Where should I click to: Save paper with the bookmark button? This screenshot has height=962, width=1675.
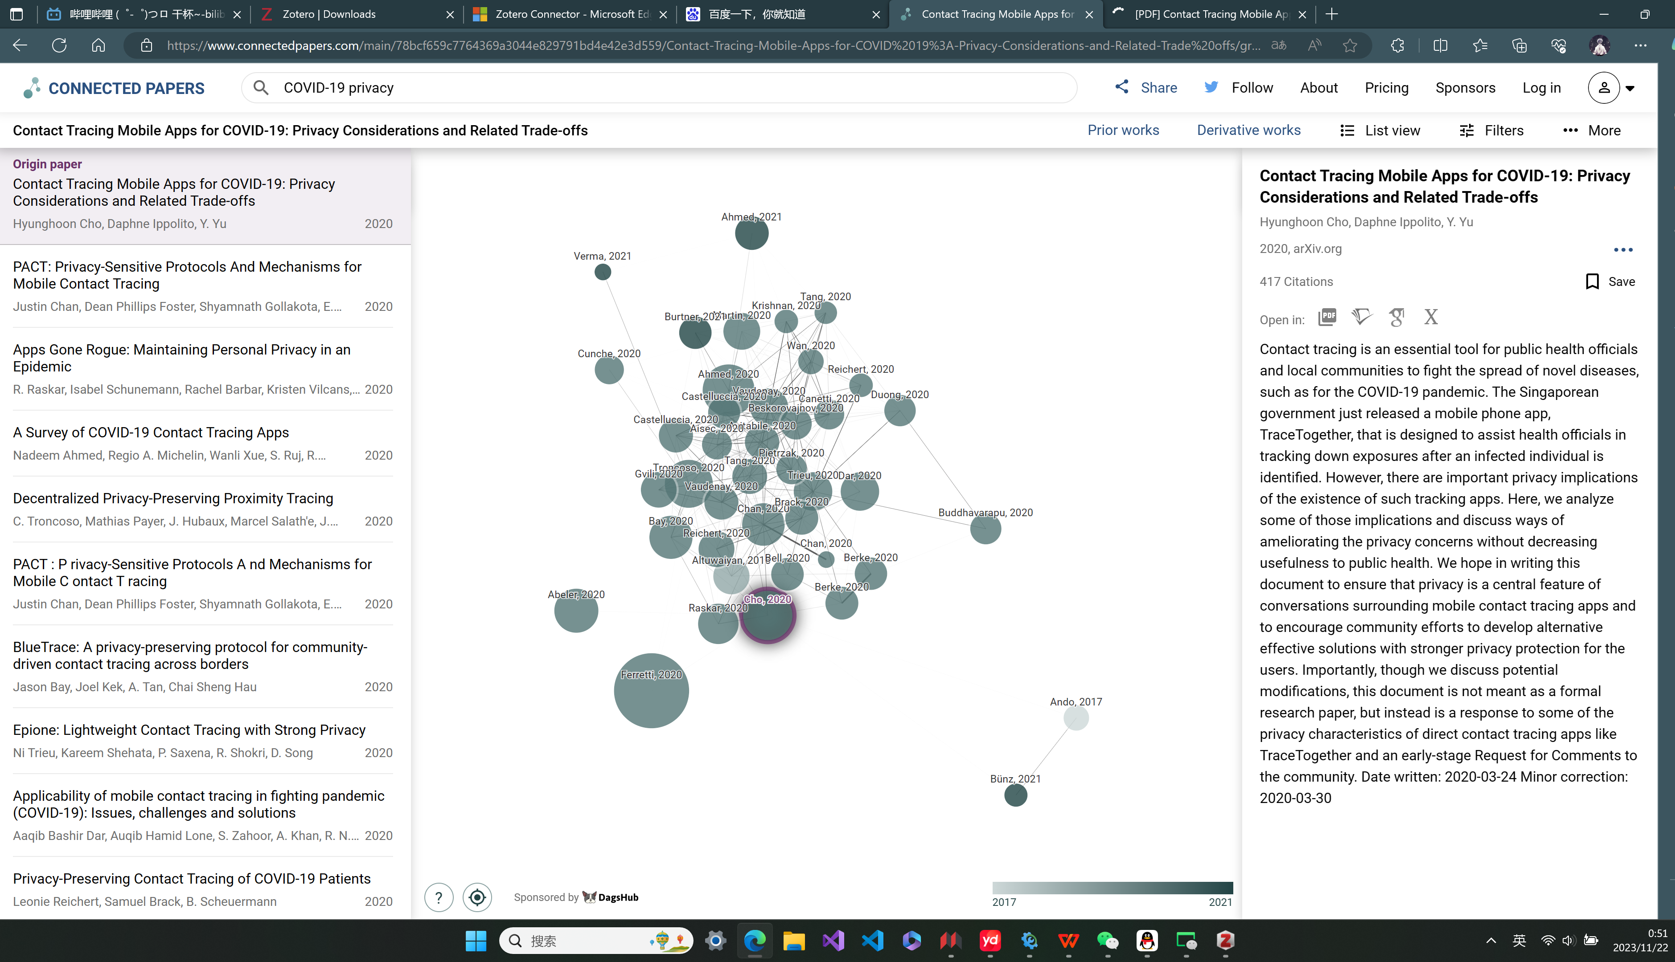1593,281
